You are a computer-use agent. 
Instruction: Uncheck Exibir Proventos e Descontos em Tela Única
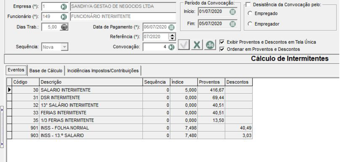(x=222, y=42)
